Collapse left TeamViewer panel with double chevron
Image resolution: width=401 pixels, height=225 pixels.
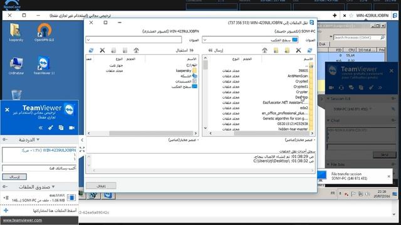[x=40, y=127]
